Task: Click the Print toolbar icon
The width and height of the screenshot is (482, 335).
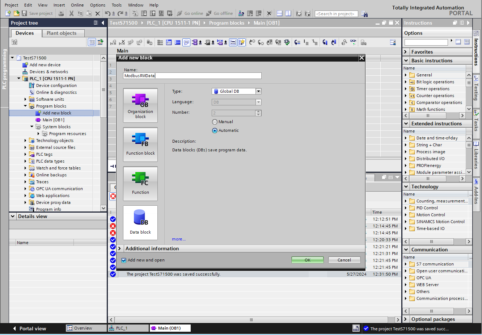Action: (61, 13)
